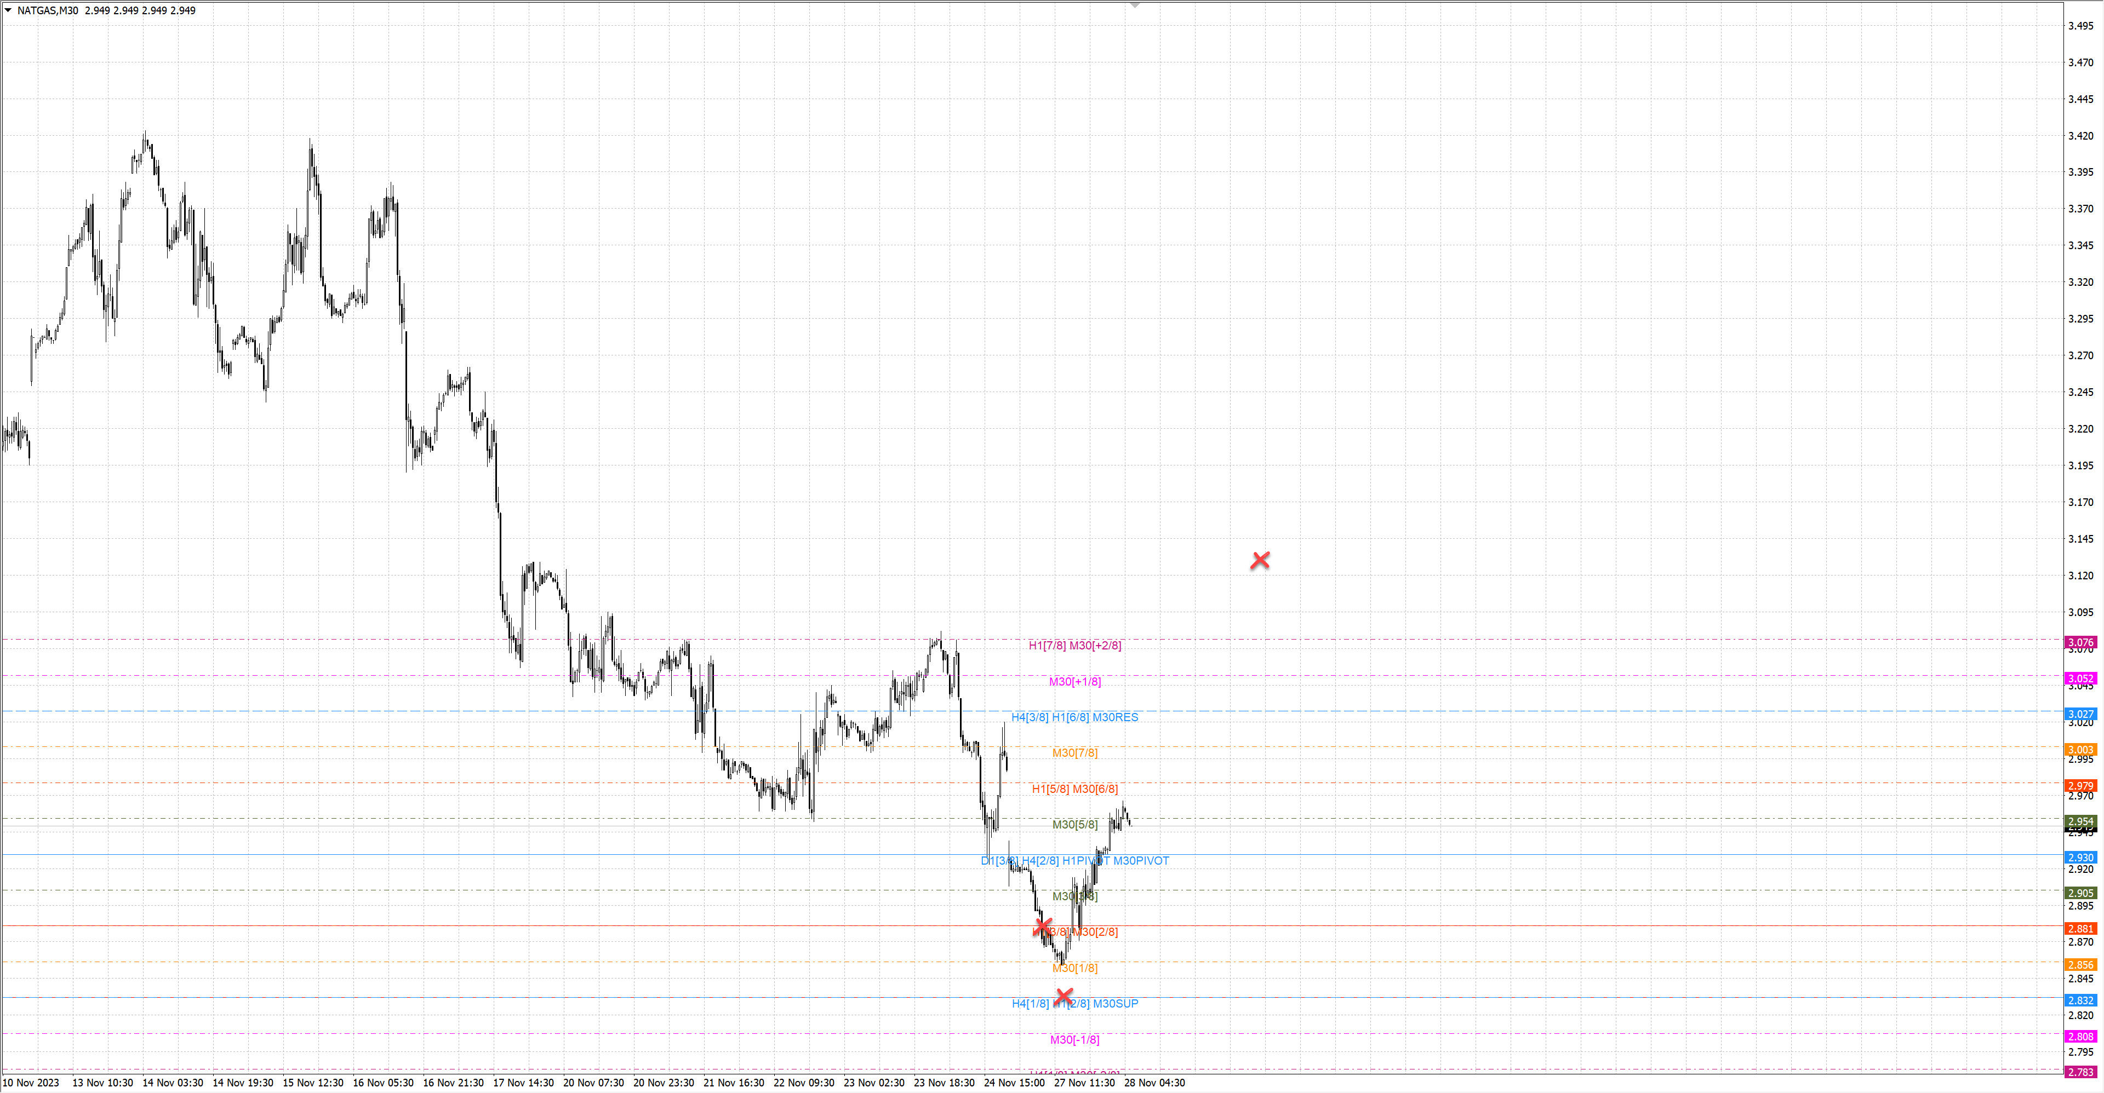
Task: Click the 3.076 price tag on axis
Action: click(2080, 642)
